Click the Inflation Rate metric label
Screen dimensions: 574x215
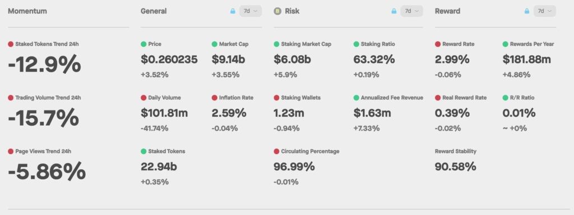(236, 98)
